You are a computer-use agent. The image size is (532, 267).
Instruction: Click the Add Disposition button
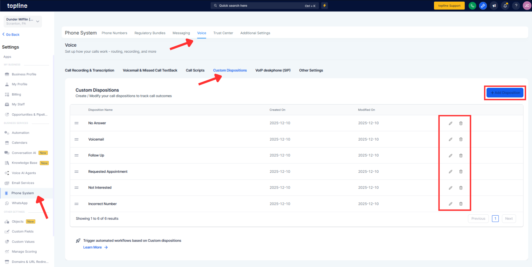[505, 93]
